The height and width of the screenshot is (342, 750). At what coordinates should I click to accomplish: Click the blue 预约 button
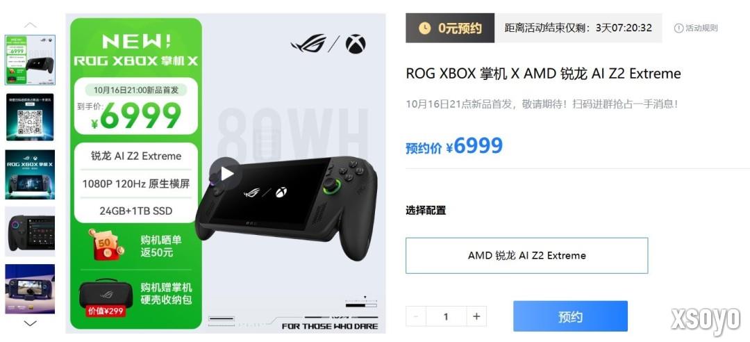pyautogui.click(x=570, y=316)
